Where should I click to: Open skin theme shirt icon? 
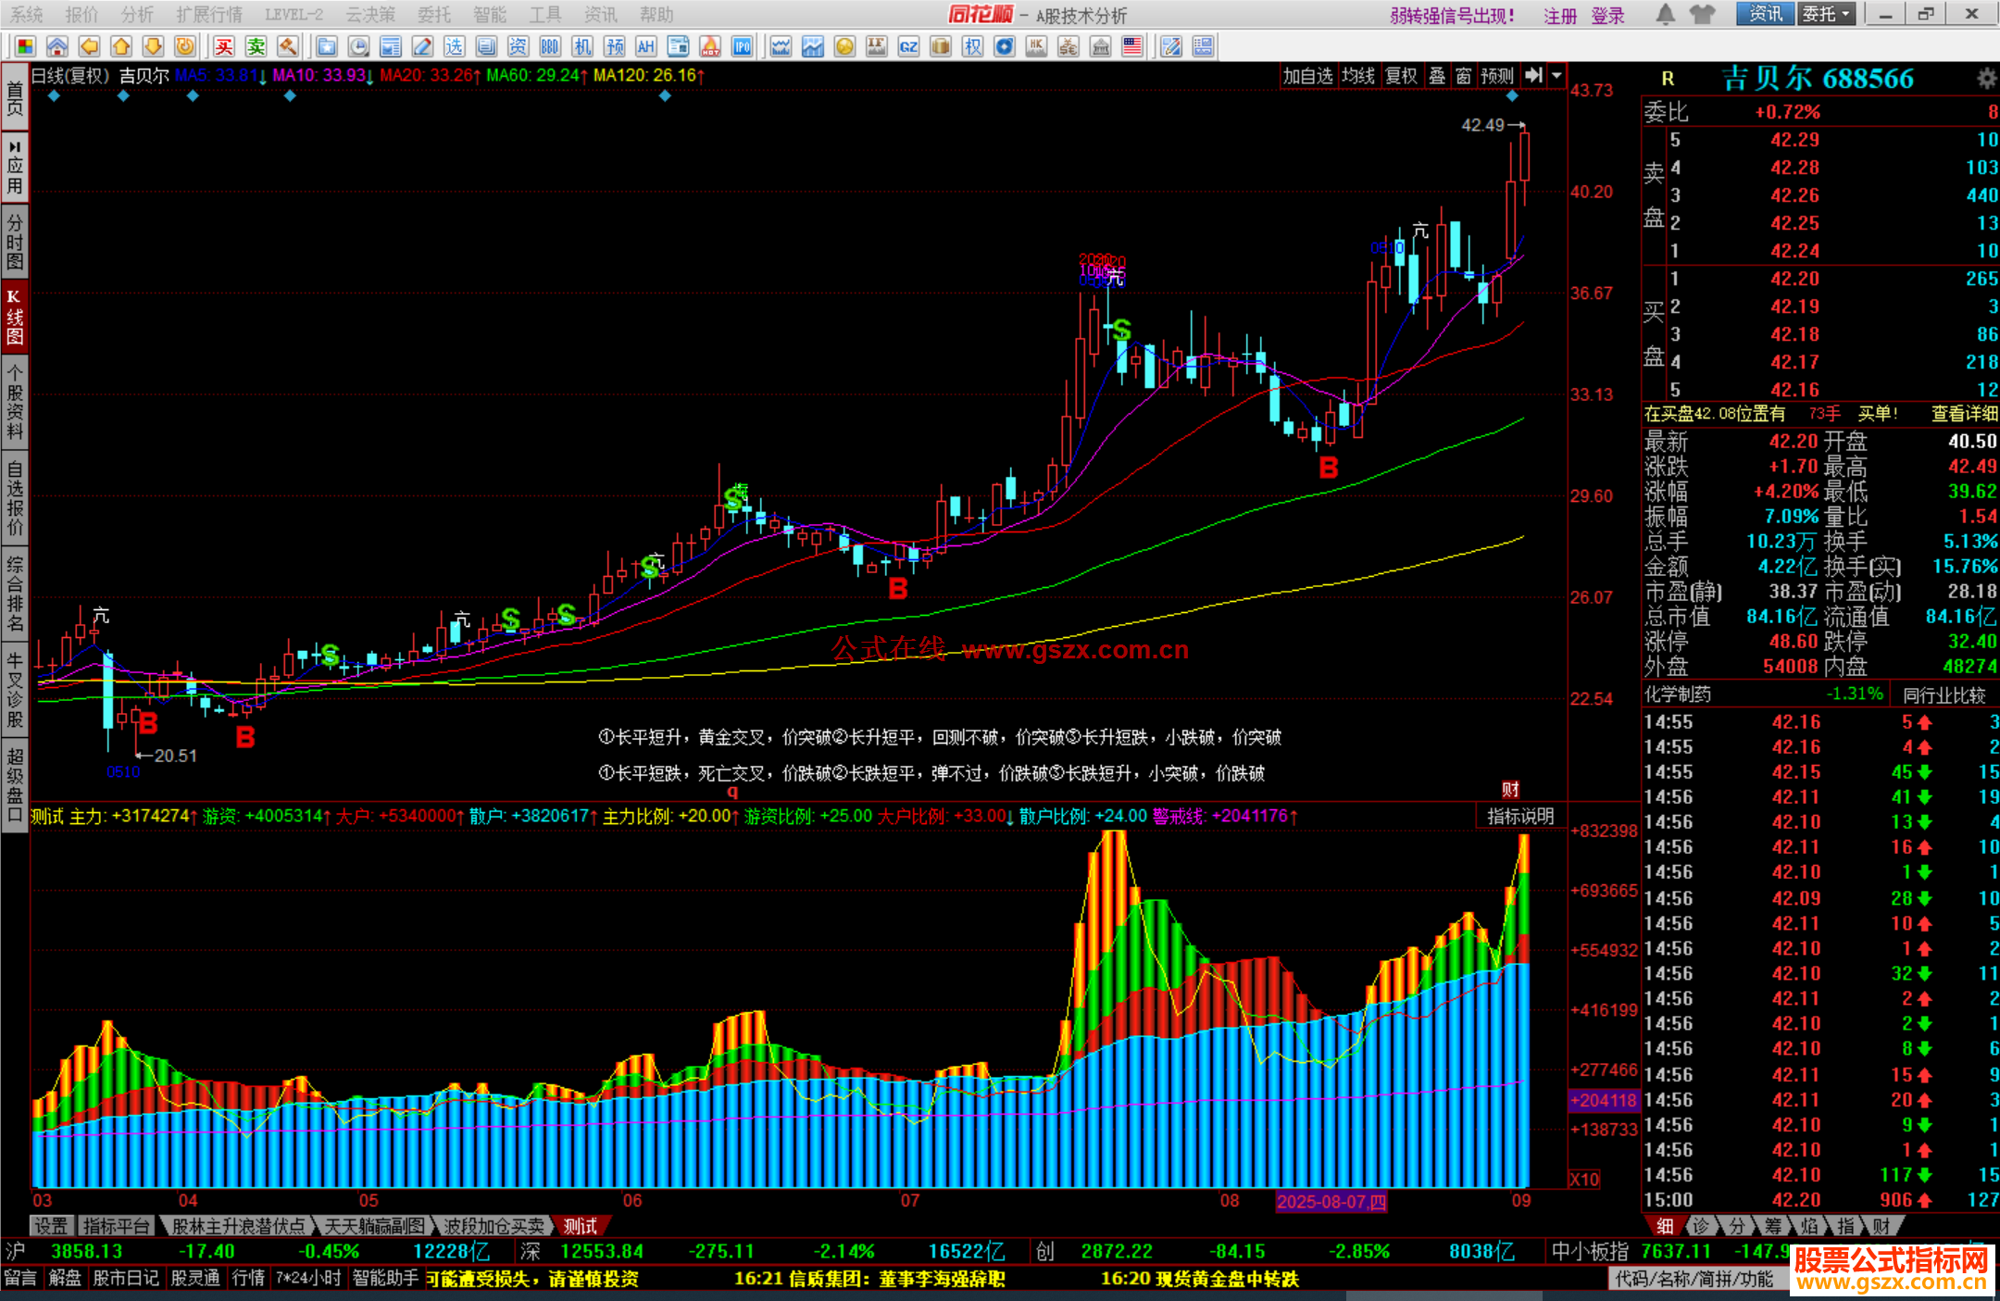click(x=1702, y=14)
